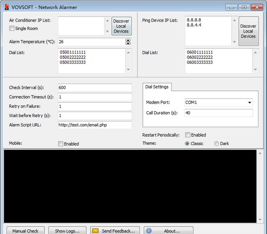The width and height of the screenshot is (267, 234).
Task: Click the Call Duration field showing 40
Action: click(218, 113)
